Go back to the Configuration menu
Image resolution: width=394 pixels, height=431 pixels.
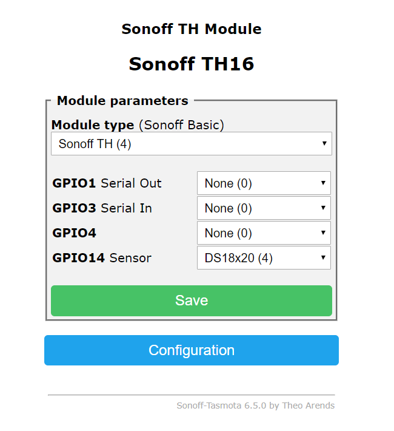(x=192, y=350)
